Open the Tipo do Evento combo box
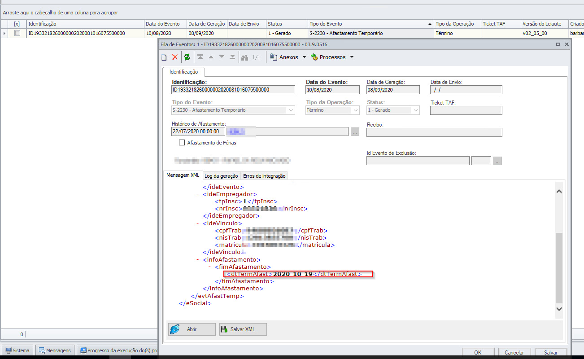 coord(291,110)
